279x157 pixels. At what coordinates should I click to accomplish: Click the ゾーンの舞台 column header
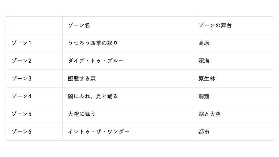(215, 25)
